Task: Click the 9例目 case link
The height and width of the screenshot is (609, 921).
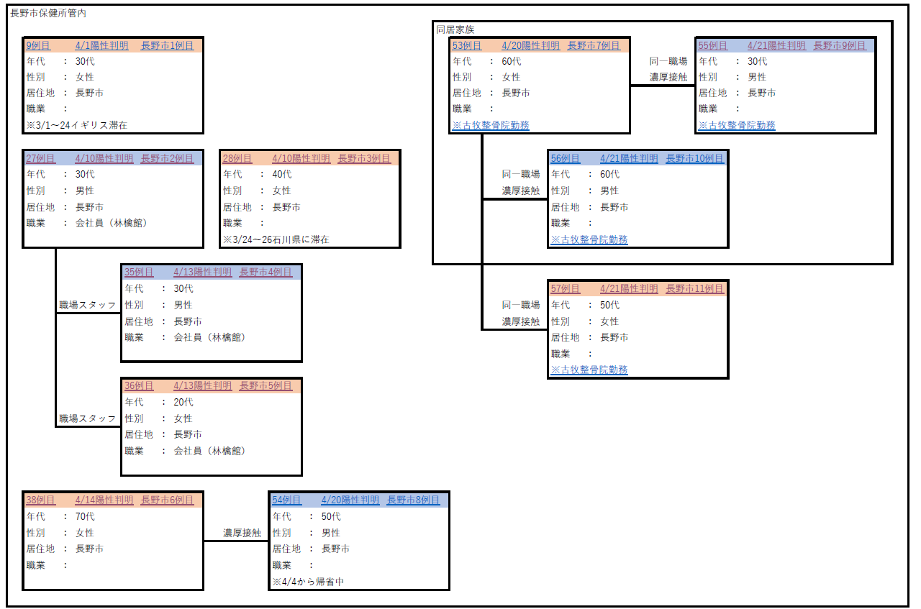Action: click(x=38, y=45)
